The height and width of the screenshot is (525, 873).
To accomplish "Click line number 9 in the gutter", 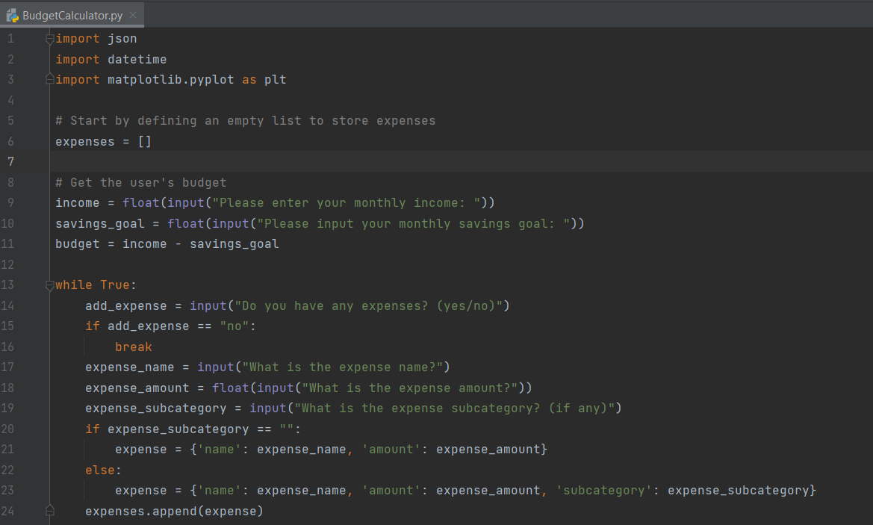I will pos(10,202).
